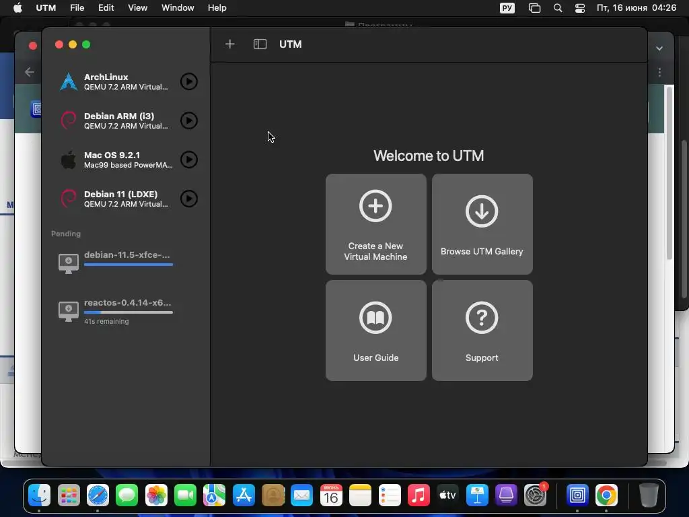Click the reactos download progress bar
The height and width of the screenshot is (517, 689).
point(129,312)
